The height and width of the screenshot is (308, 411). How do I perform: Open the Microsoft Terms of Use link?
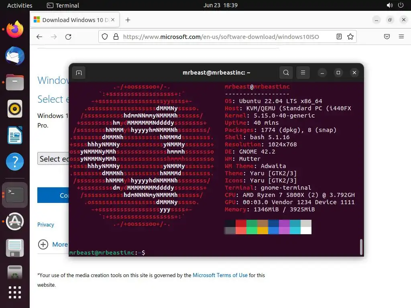tap(220, 275)
